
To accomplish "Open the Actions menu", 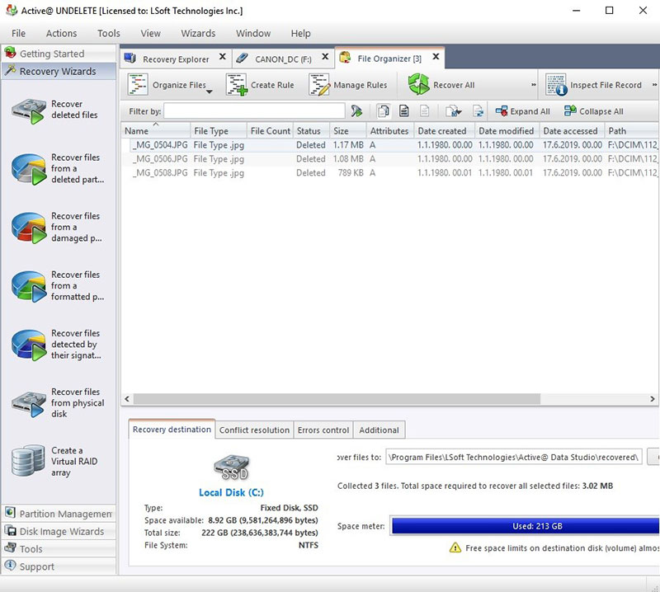I will [61, 33].
